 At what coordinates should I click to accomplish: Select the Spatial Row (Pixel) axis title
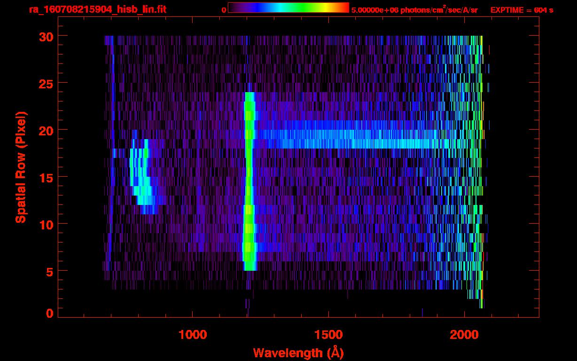pos(21,167)
